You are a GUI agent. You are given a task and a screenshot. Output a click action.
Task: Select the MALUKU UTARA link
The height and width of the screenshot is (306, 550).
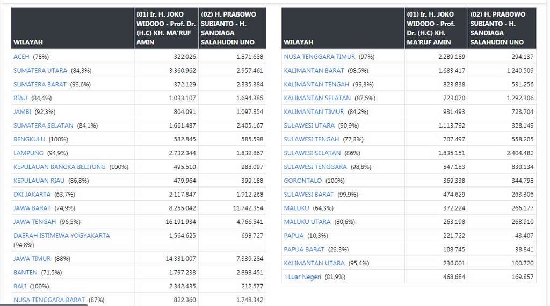click(x=307, y=222)
